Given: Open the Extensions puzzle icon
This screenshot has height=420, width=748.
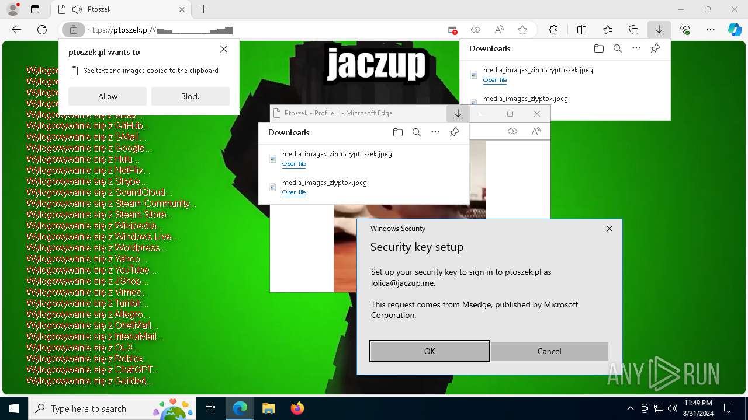Looking at the screenshot, I should click(553, 30).
